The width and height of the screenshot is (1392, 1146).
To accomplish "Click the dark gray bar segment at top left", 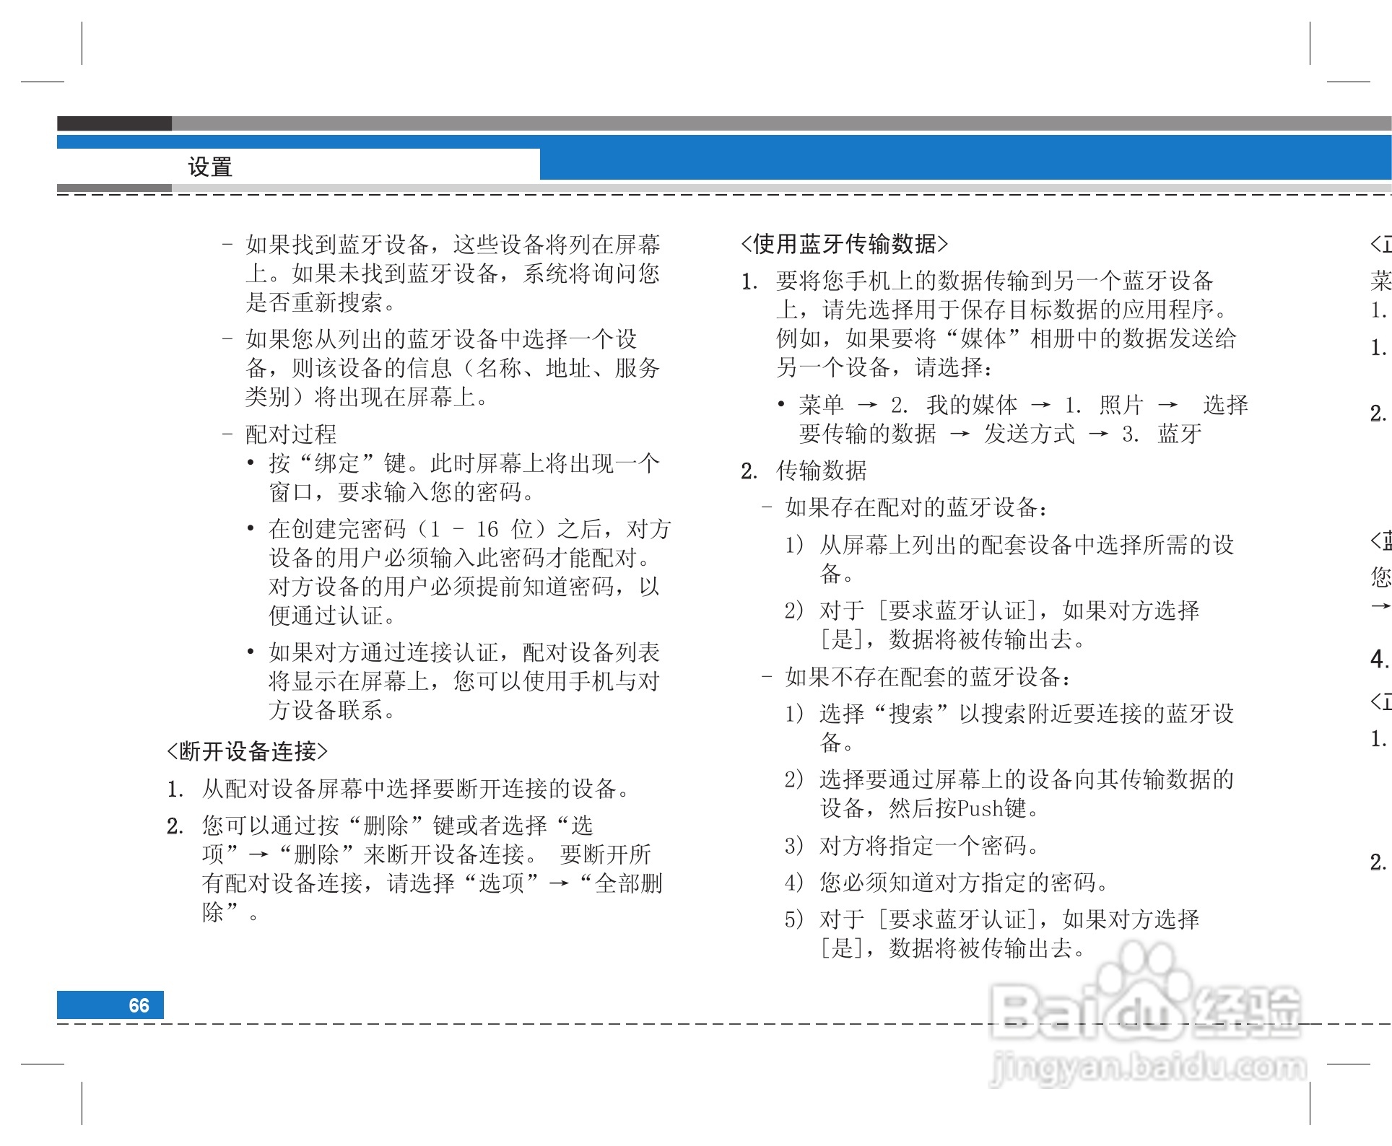I will click(x=114, y=123).
